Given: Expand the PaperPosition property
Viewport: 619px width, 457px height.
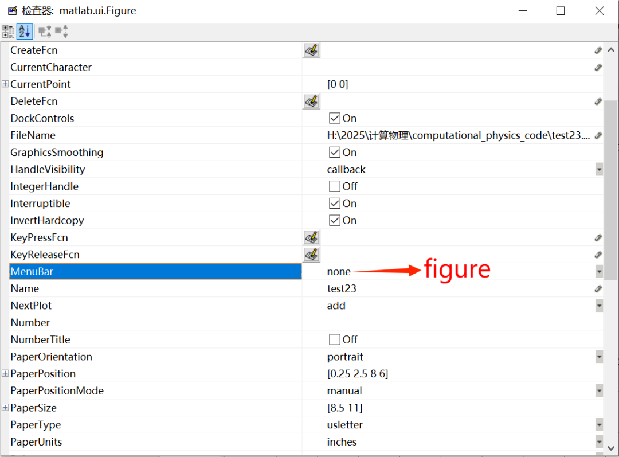Looking at the screenshot, I should pos(5,374).
